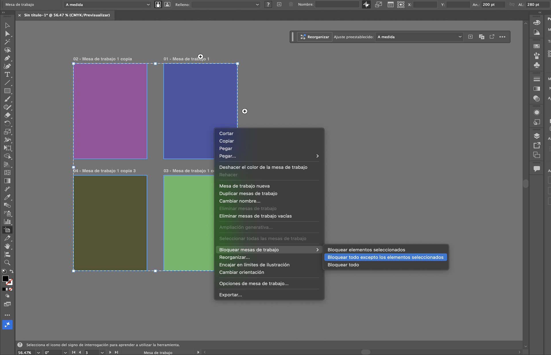Screen dimensions: 551x355
Task: Click the Nombre artboard name field
Action: pyautogui.click(x=337, y=5)
